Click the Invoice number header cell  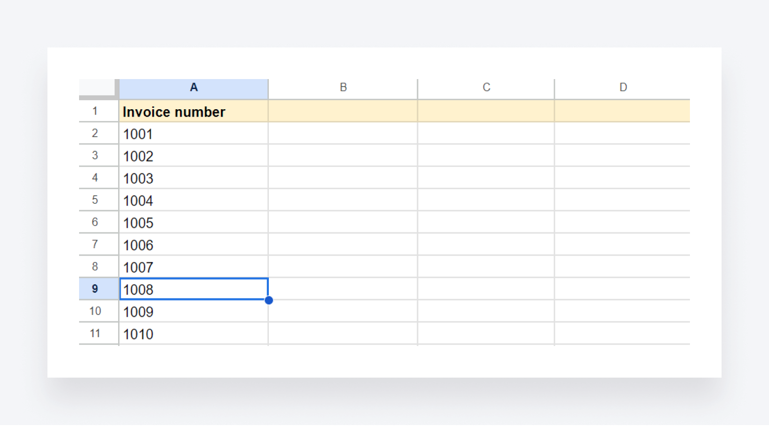(x=193, y=111)
